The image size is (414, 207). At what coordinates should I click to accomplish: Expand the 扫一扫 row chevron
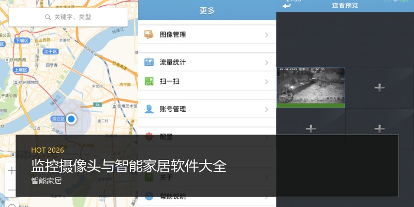(267, 82)
